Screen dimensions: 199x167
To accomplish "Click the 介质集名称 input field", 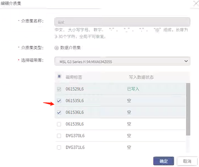I will click(x=122, y=22).
